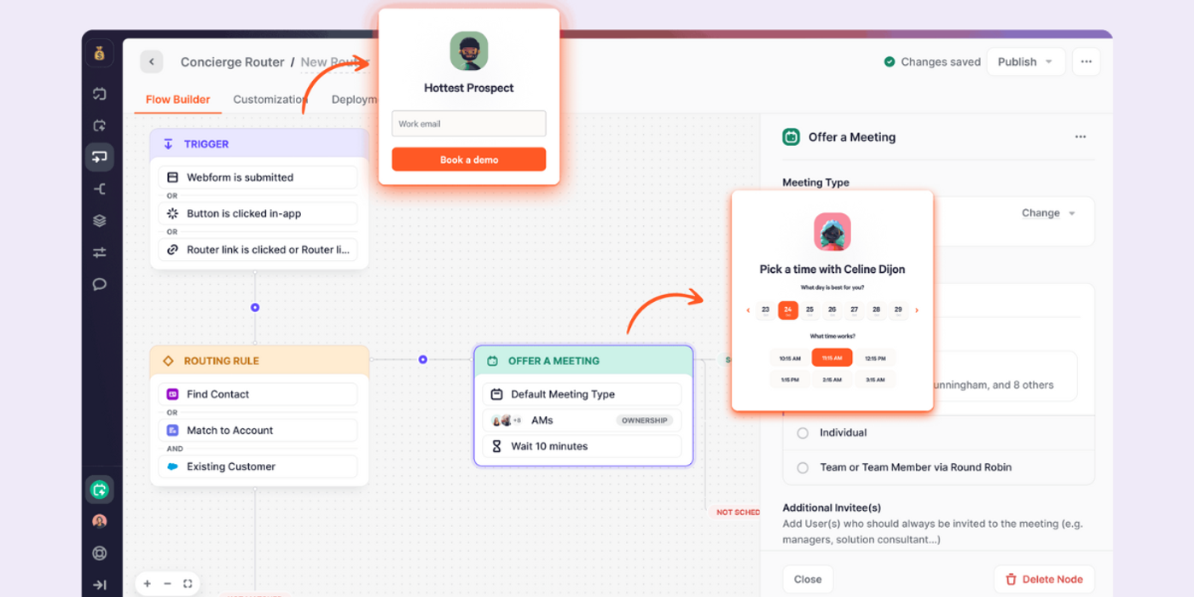Open the branching/split tool in the sidebar
The image size is (1194, 597).
click(100, 188)
